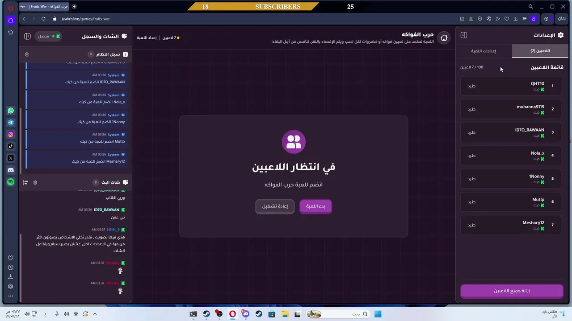This screenshot has width=572, height=321.
Task: Click the Opera account profile icon
Action: tap(533, 19)
